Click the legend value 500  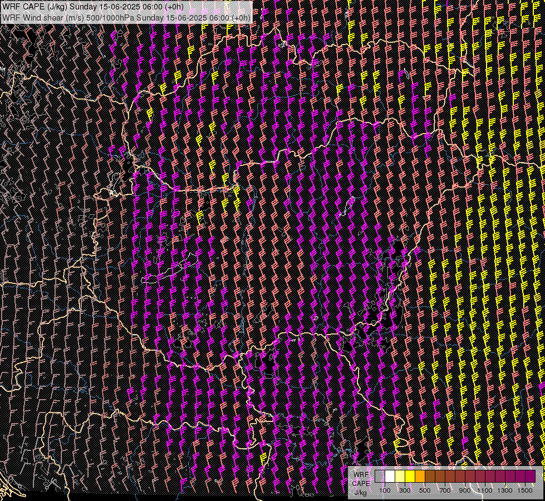pyautogui.click(x=425, y=490)
